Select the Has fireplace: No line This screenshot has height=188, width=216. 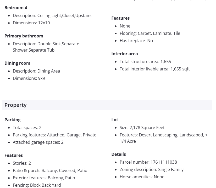coord(136,41)
